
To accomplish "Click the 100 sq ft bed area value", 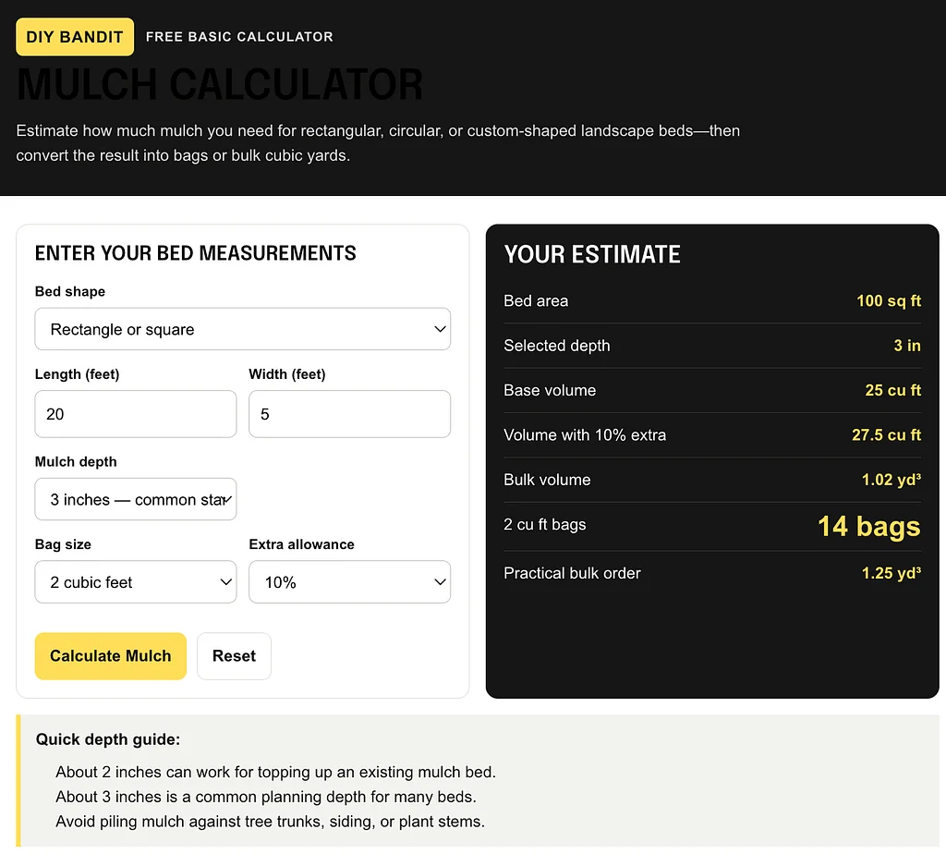I will click(889, 300).
